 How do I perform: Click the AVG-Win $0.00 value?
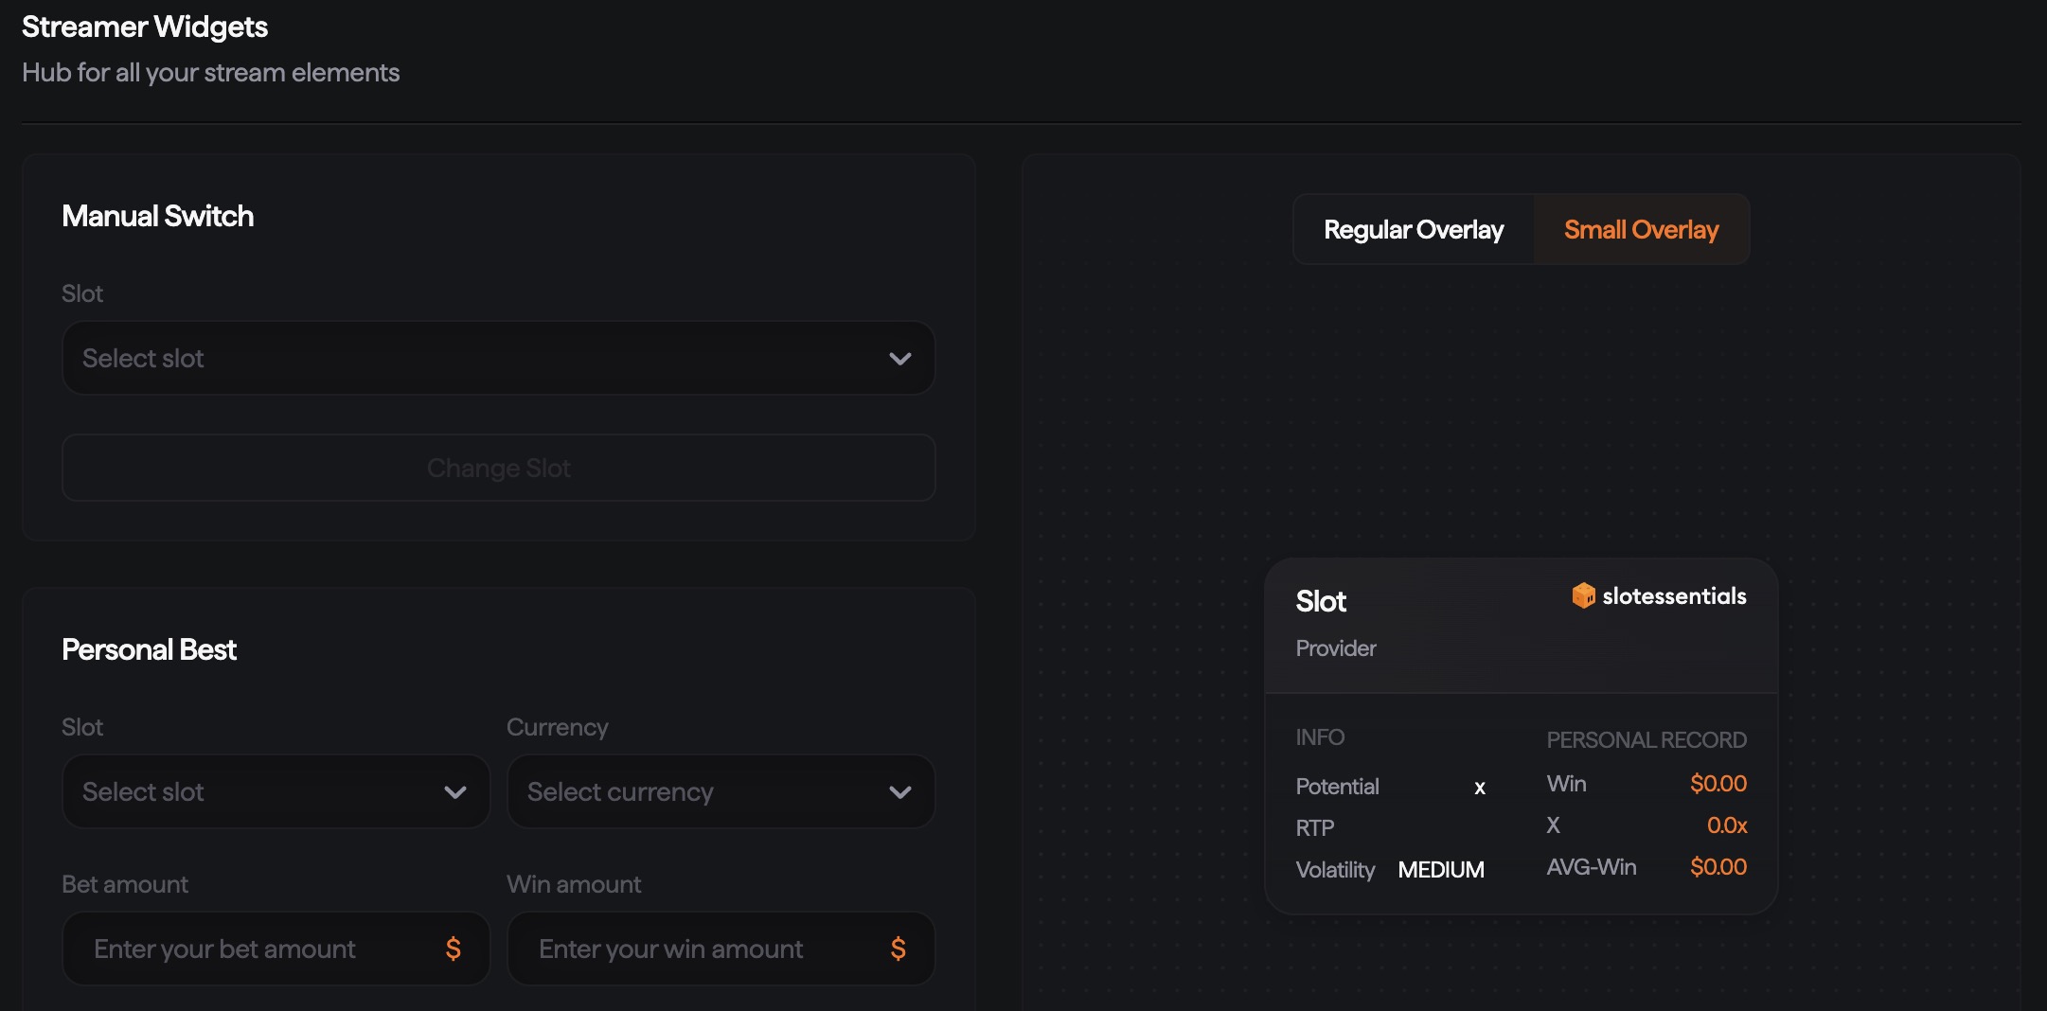click(x=1718, y=867)
